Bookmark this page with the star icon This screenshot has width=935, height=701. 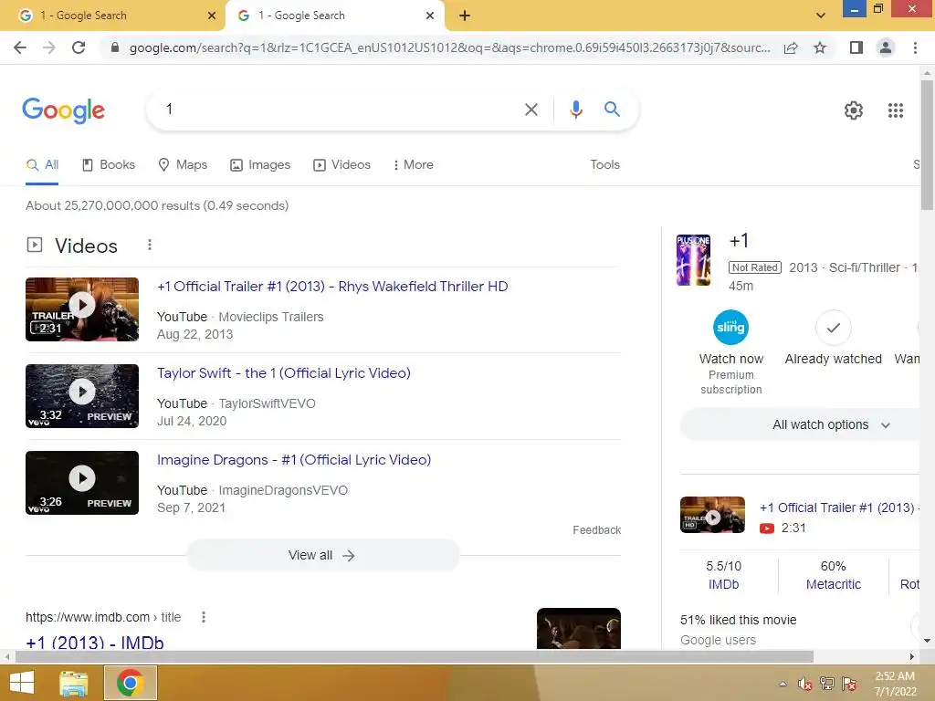point(820,47)
